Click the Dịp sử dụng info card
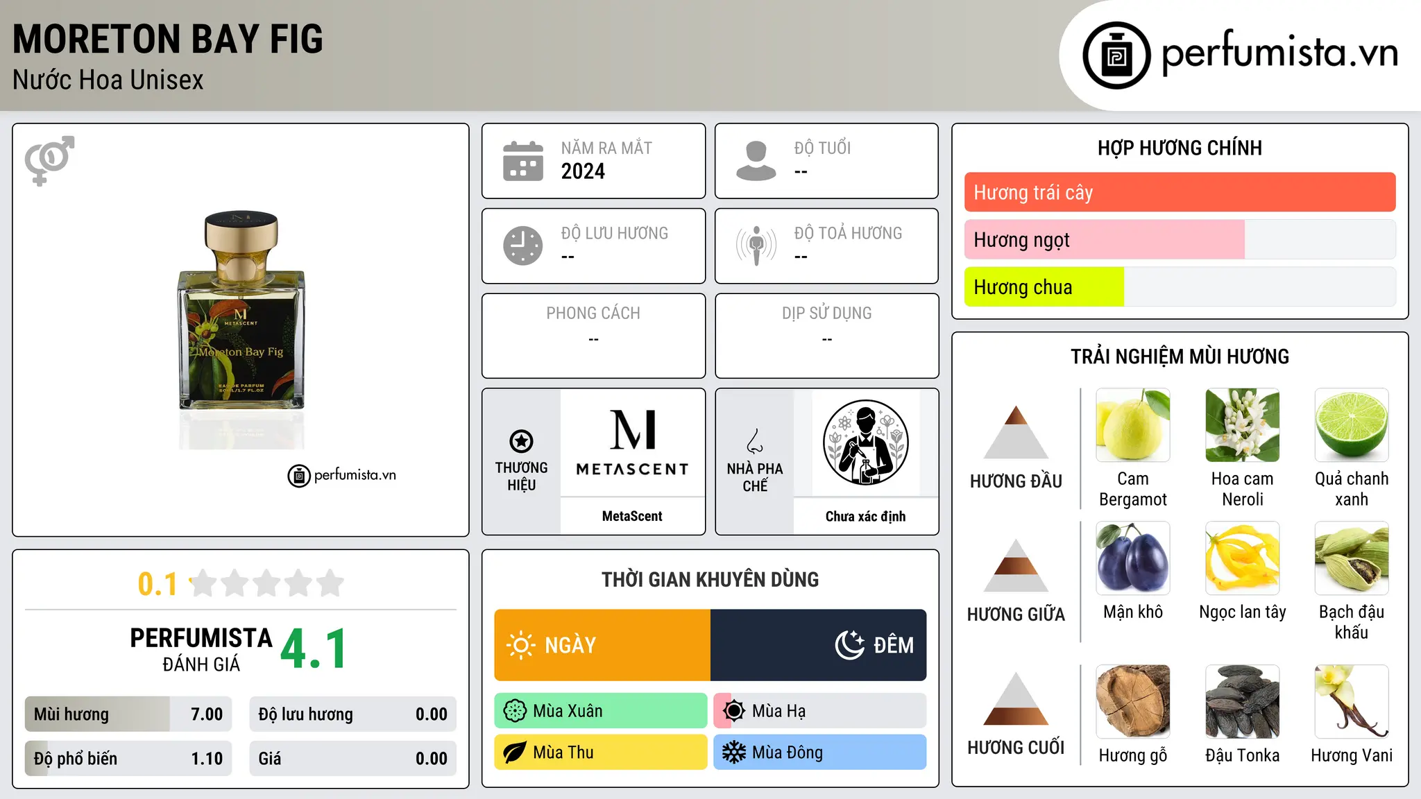1421x799 pixels. tap(826, 336)
